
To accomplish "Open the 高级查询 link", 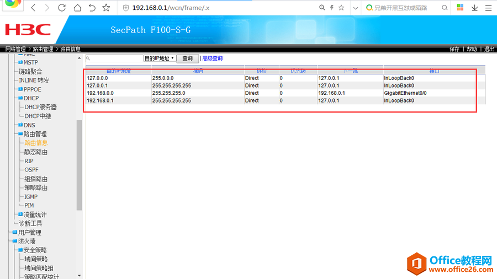I will point(213,58).
